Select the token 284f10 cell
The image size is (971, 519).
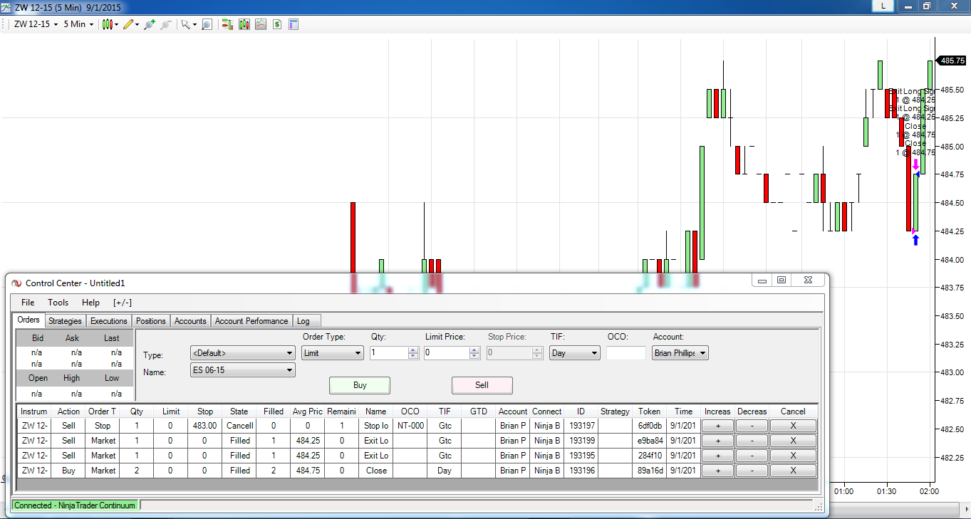click(x=650, y=456)
